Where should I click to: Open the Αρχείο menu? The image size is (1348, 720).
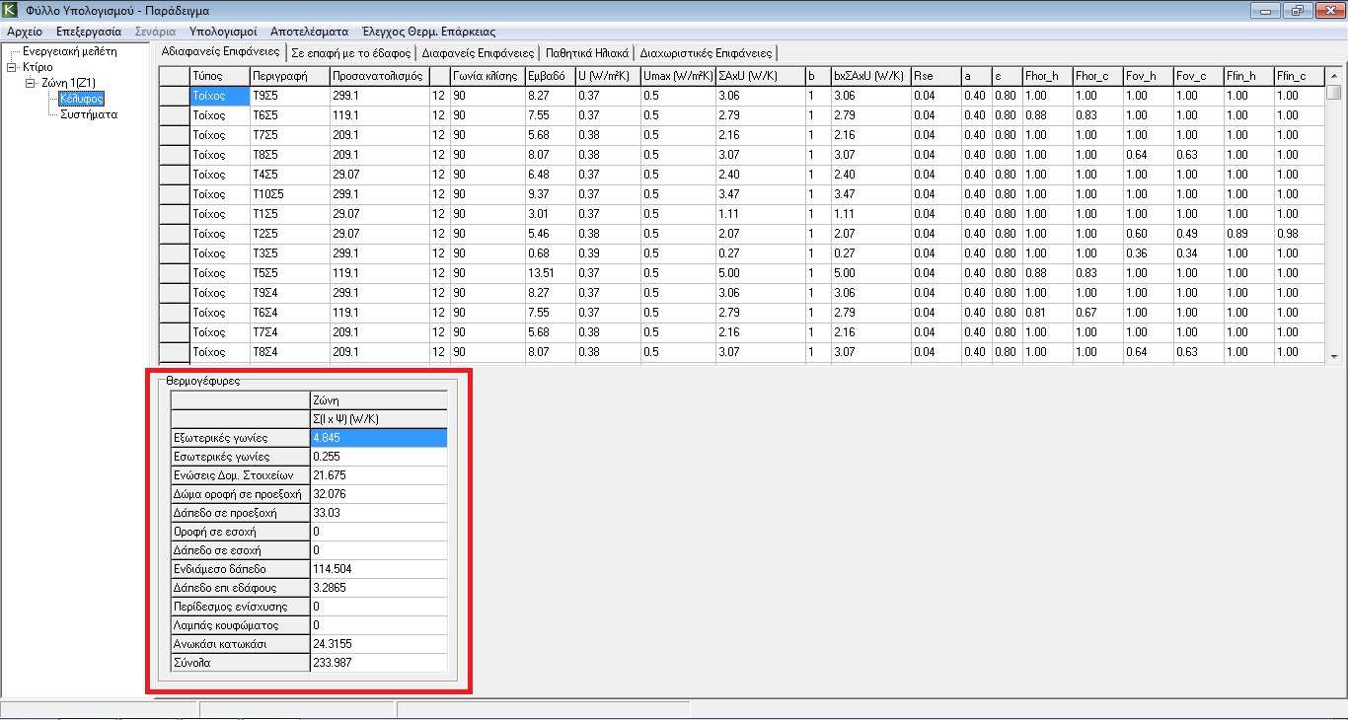25,32
